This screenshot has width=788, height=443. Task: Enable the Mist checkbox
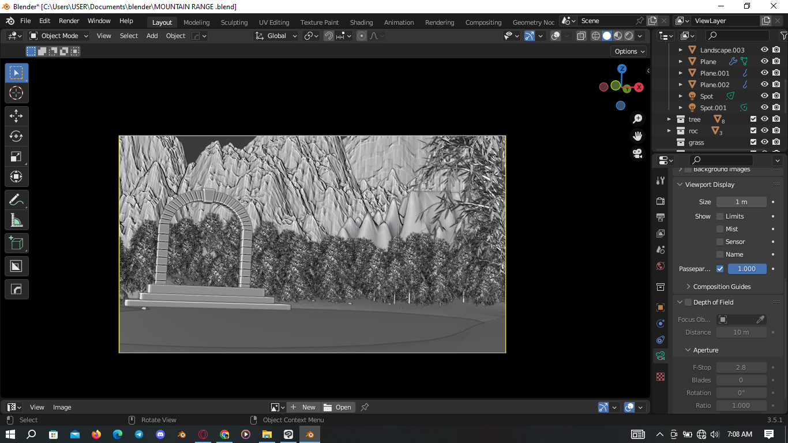pos(720,229)
